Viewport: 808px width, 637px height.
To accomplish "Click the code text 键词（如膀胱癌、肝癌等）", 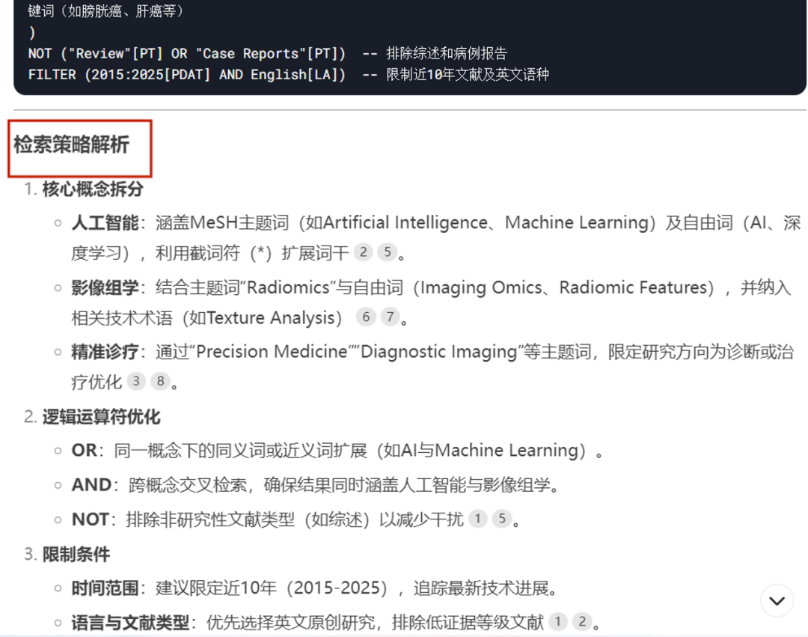I will point(105,10).
